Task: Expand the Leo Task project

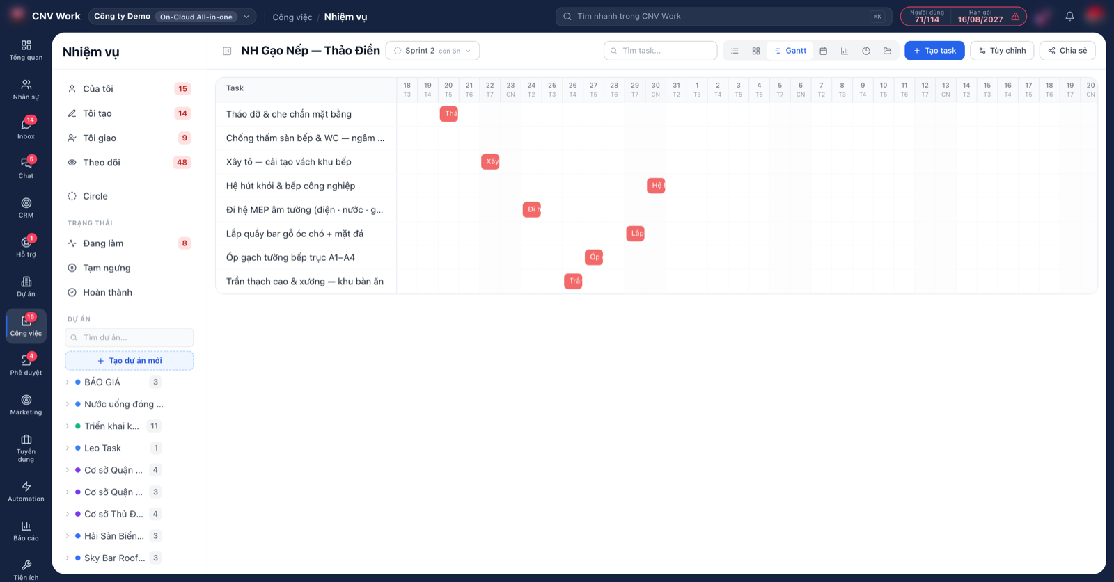Action: click(68, 448)
